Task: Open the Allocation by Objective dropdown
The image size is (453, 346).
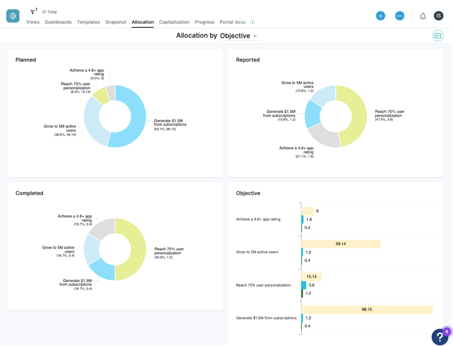Action: pos(239,35)
